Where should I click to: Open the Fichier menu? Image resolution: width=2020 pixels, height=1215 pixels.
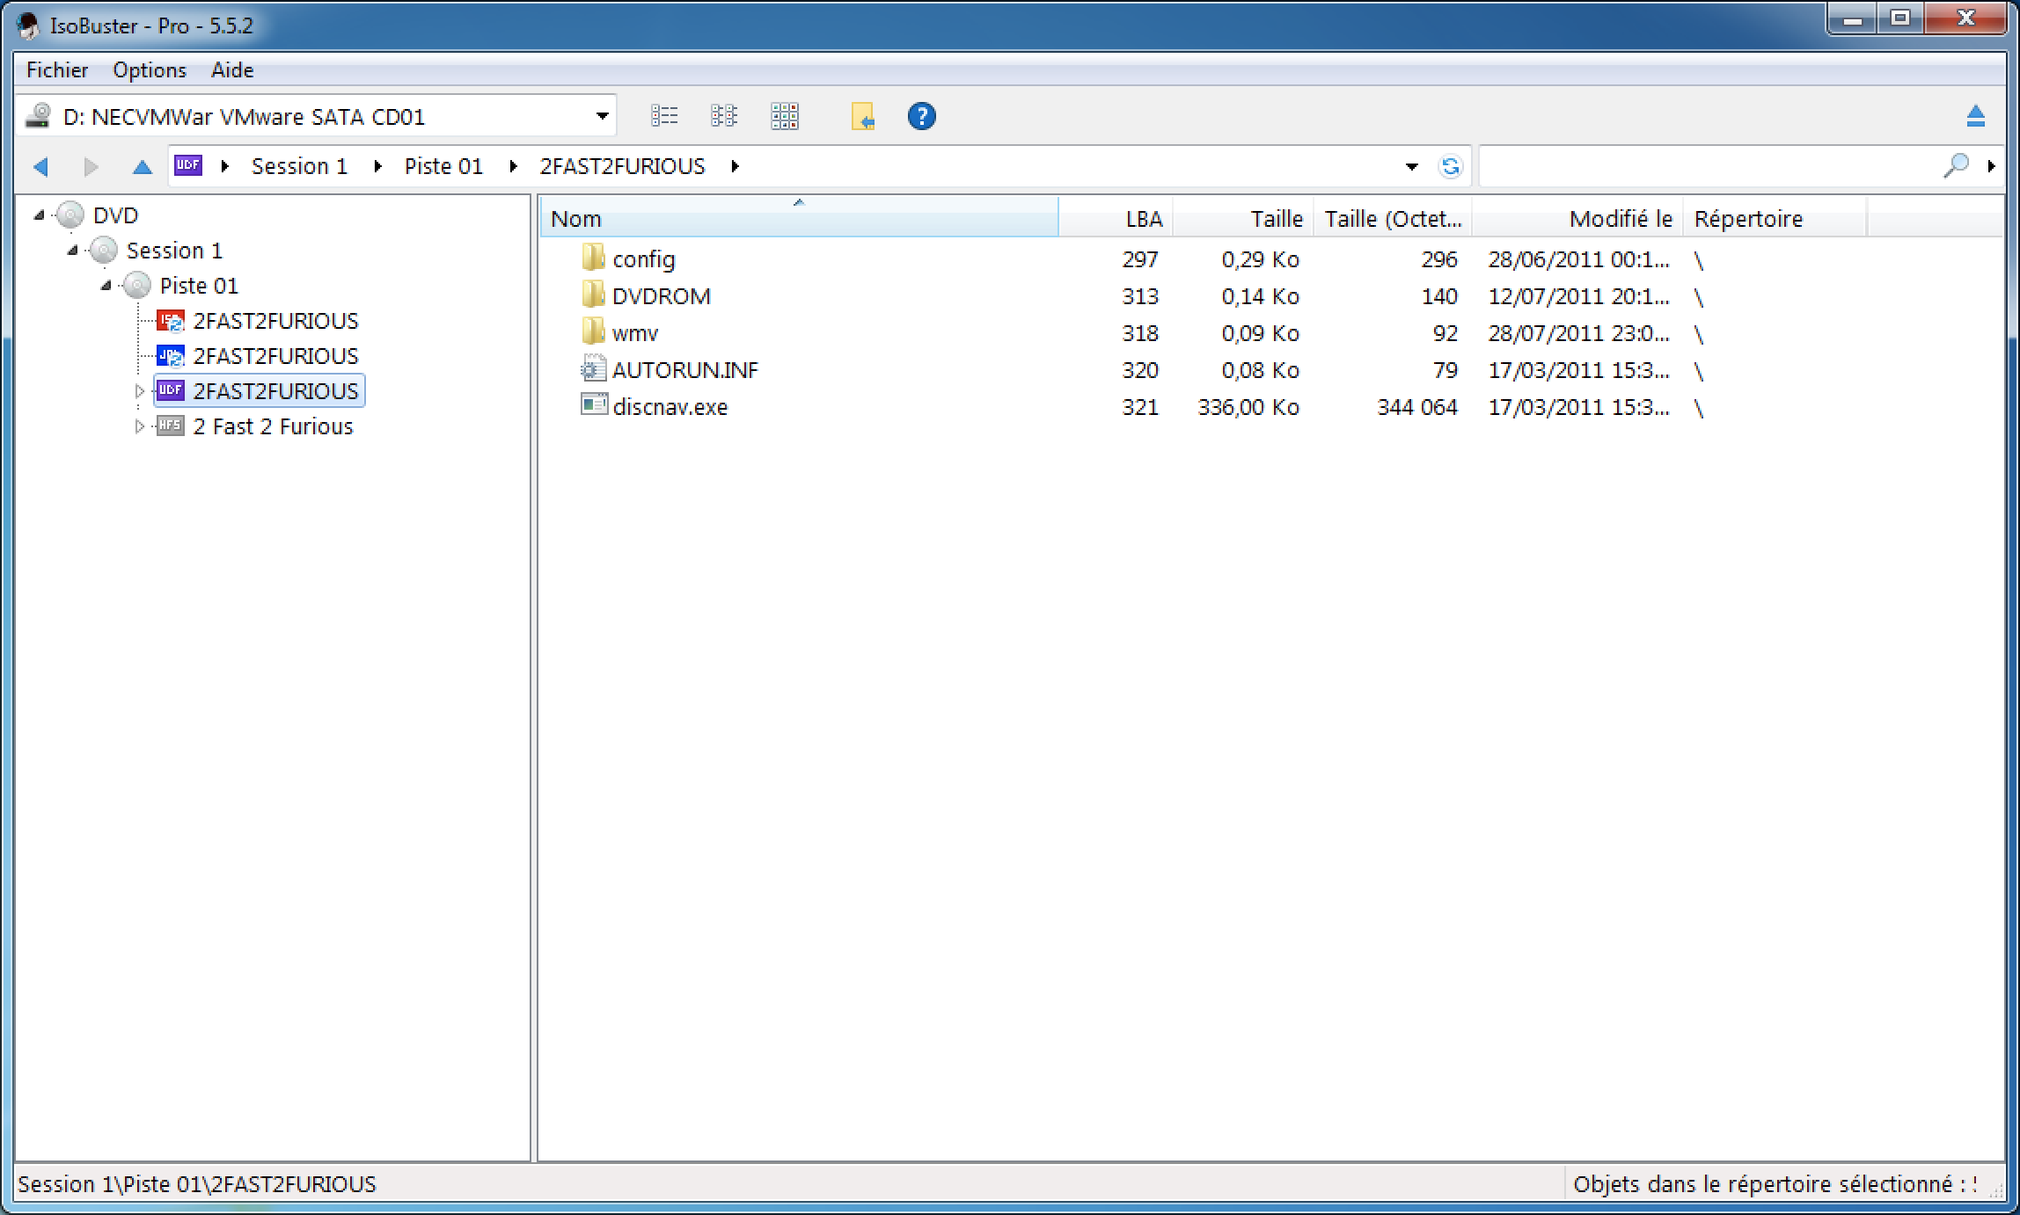[x=57, y=70]
